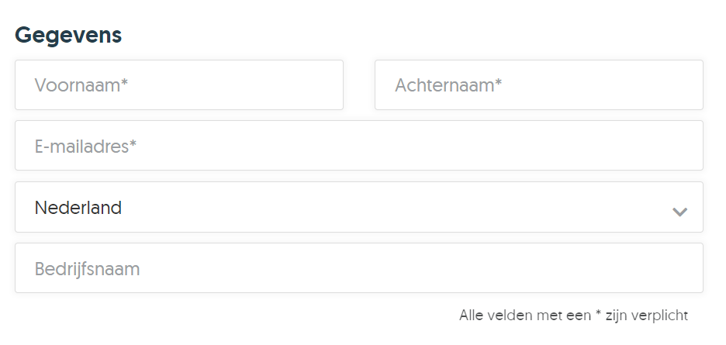Focus the Bedrijfsnaam text box
Image resolution: width=726 pixels, height=345 pixels.
(x=358, y=268)
